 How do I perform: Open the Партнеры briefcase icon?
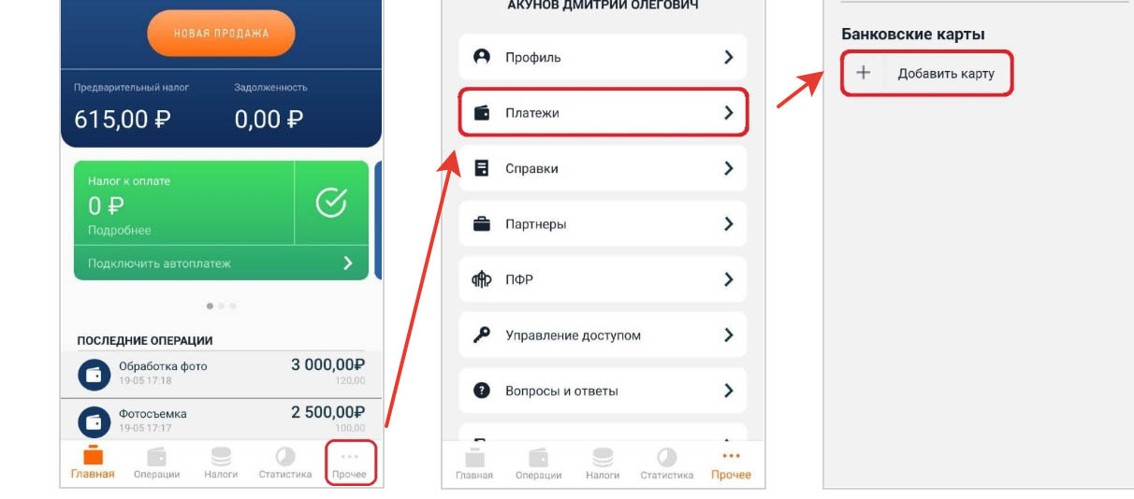point(482,224)
